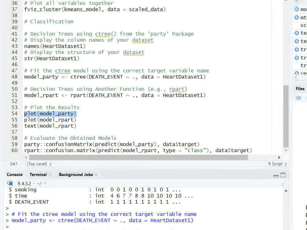Click '# Evaluate the Obtained Models' comment

(x=70, y=138)
